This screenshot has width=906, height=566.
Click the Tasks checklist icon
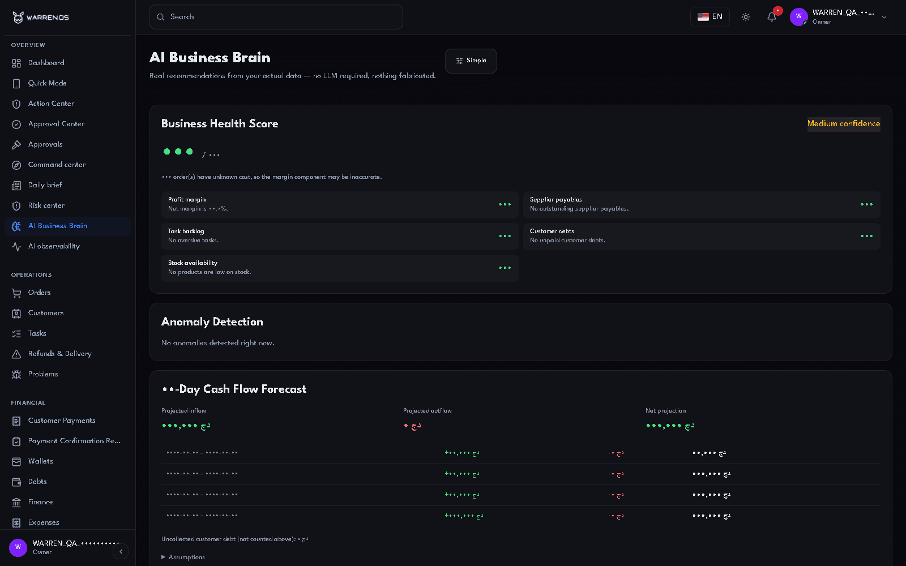pos(16,333)
